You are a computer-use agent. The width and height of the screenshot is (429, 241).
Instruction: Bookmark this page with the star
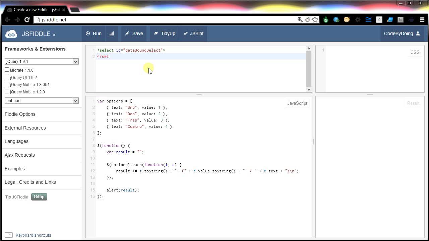(x=315, y=20)
